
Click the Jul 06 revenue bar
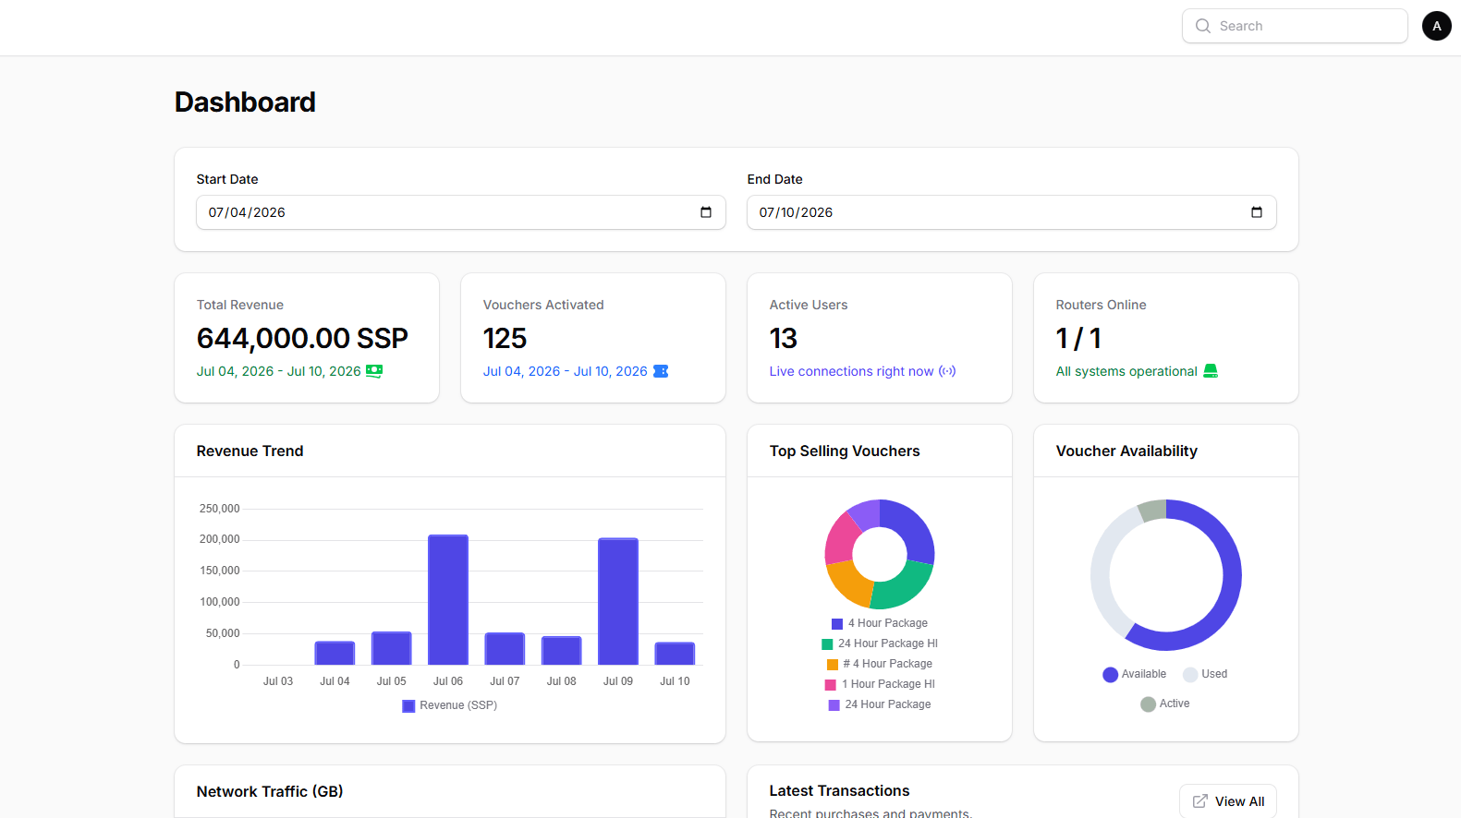(448, 600)
